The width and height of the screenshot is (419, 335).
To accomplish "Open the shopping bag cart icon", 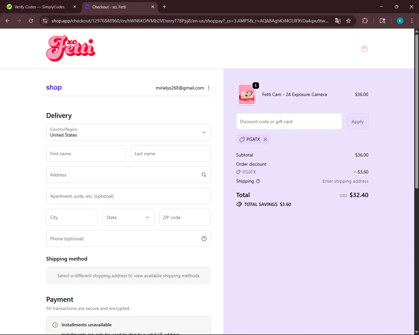I will click(x=364, y=49).
